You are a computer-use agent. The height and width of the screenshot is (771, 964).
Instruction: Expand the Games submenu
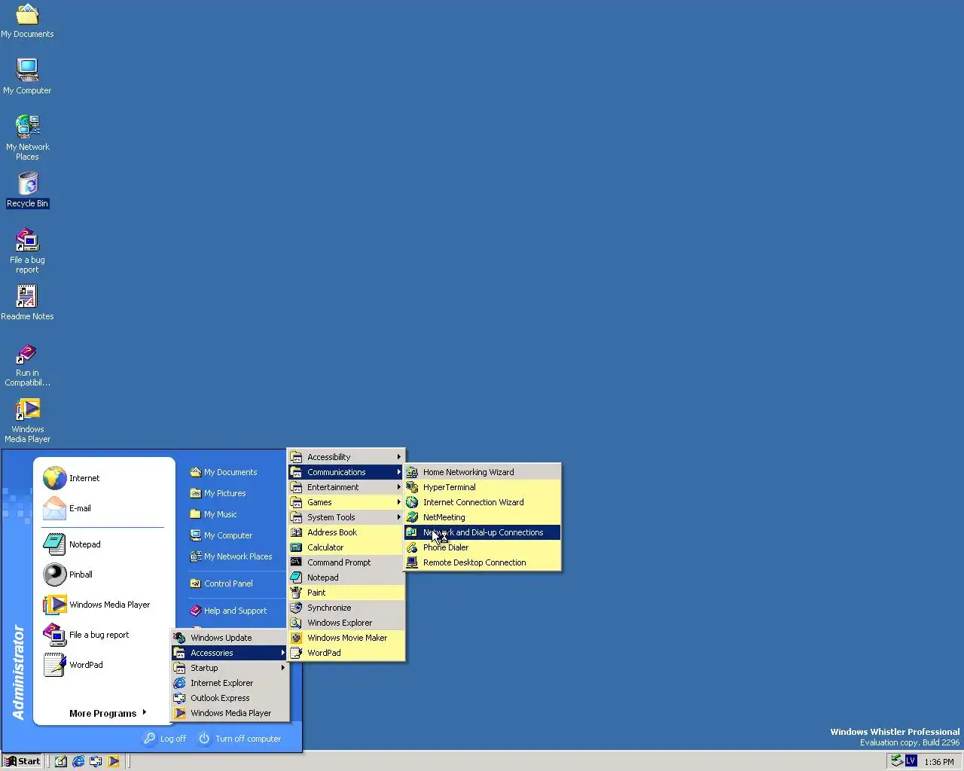(x=346, y=502)
